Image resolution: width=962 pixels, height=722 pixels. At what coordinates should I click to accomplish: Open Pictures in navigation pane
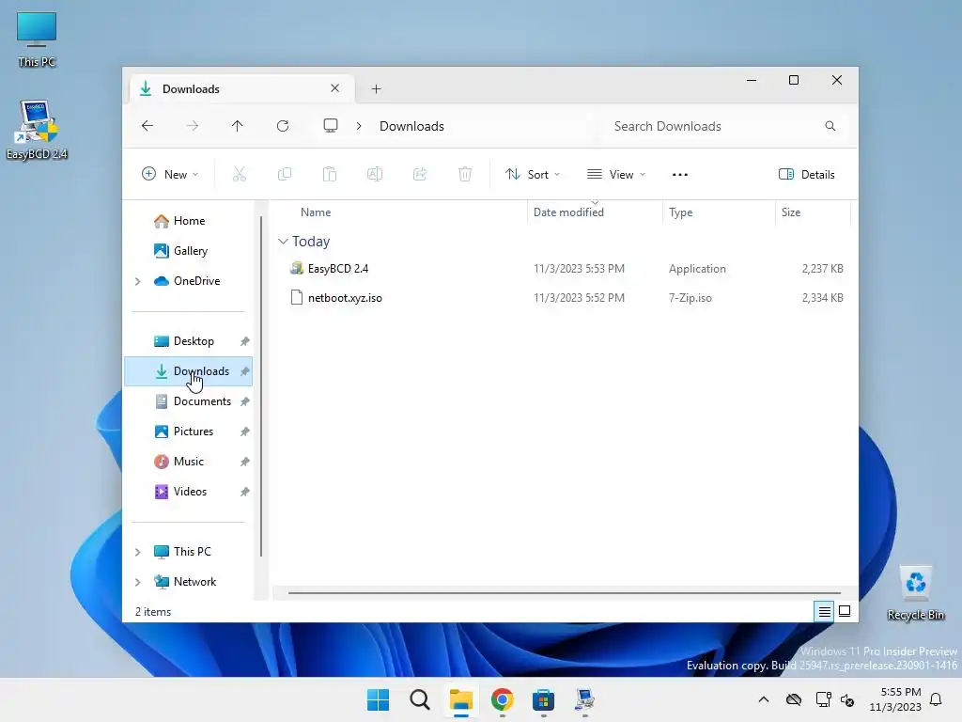coord(188,432)
